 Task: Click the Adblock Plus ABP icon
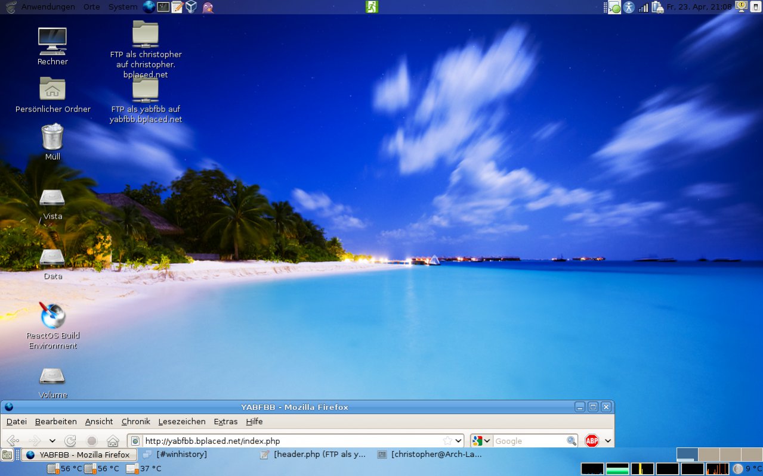tap(591, 441)
